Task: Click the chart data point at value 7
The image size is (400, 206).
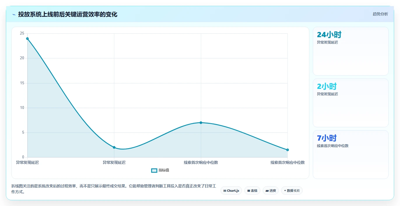Action: click(201, 123)
